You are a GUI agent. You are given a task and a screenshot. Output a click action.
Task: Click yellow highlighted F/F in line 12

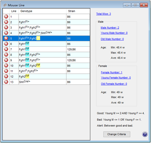click(x=27, y=76)
